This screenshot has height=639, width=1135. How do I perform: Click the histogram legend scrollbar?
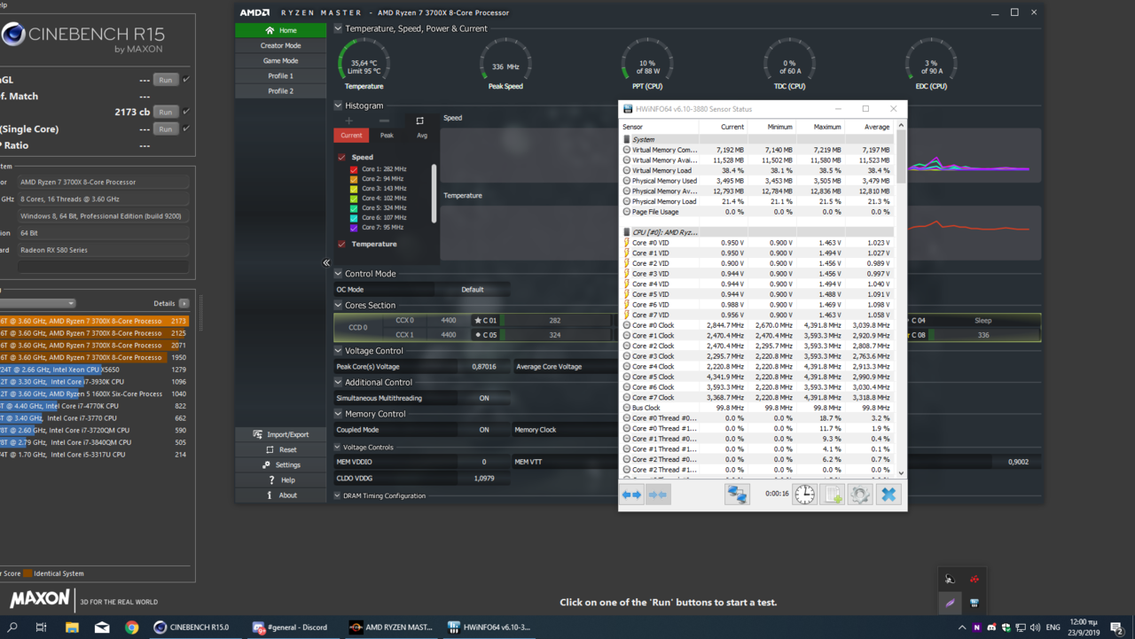tap(434, 193)
